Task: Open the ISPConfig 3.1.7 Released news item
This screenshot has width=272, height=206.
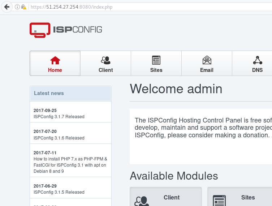Action: 59,117
